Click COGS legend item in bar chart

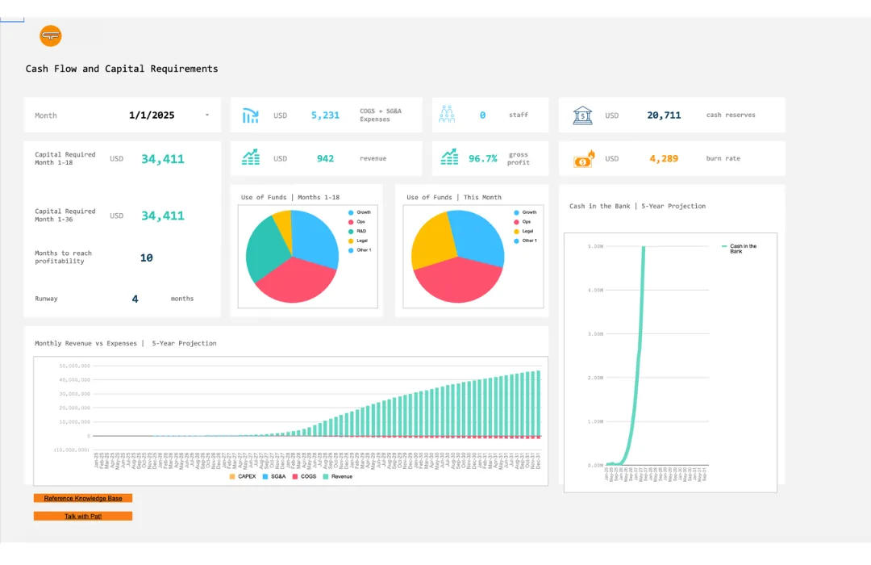[x=304, y=476]
